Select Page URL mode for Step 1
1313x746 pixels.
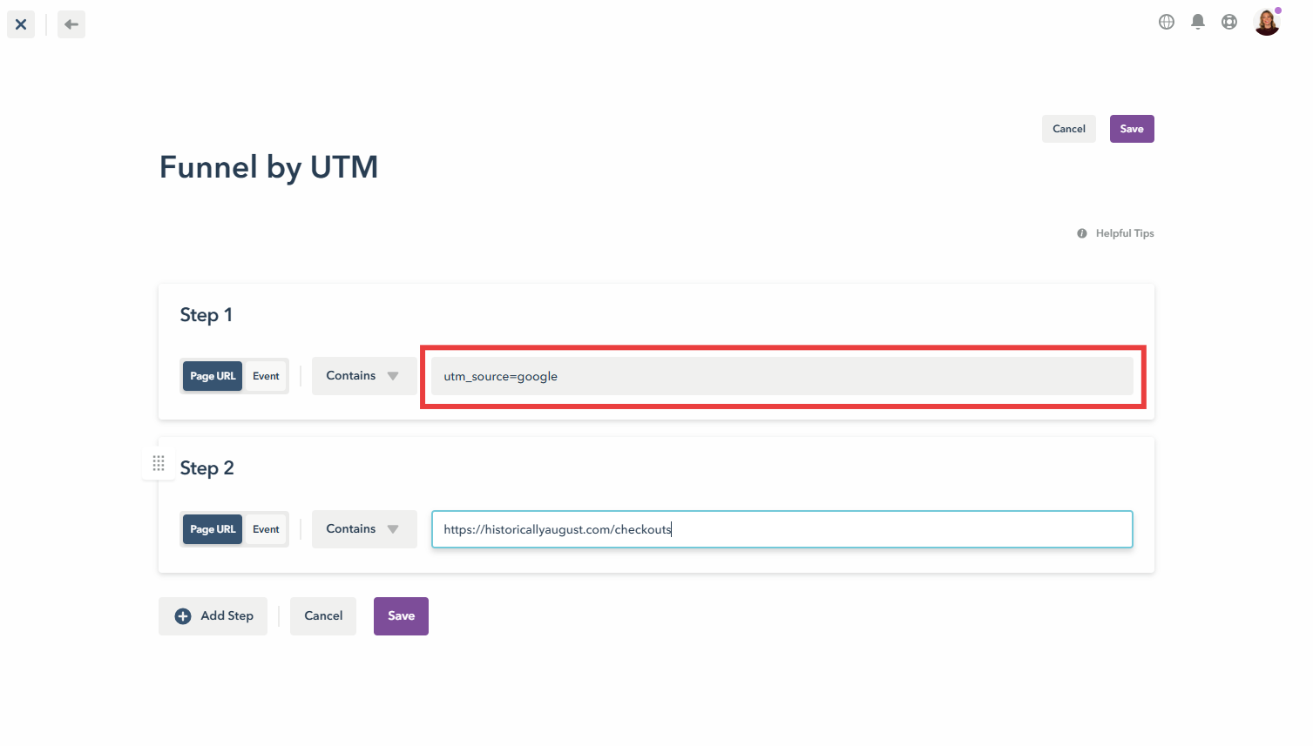[212, 375]
